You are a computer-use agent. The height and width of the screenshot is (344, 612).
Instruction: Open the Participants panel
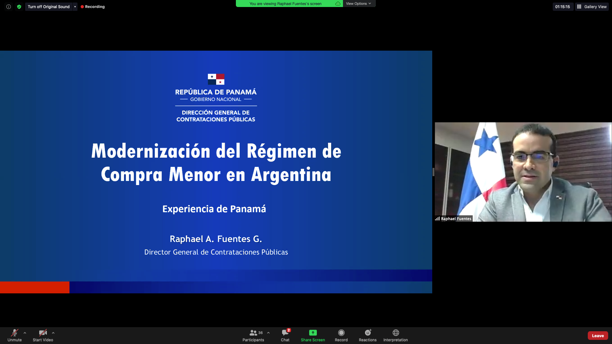click(253, 335)
